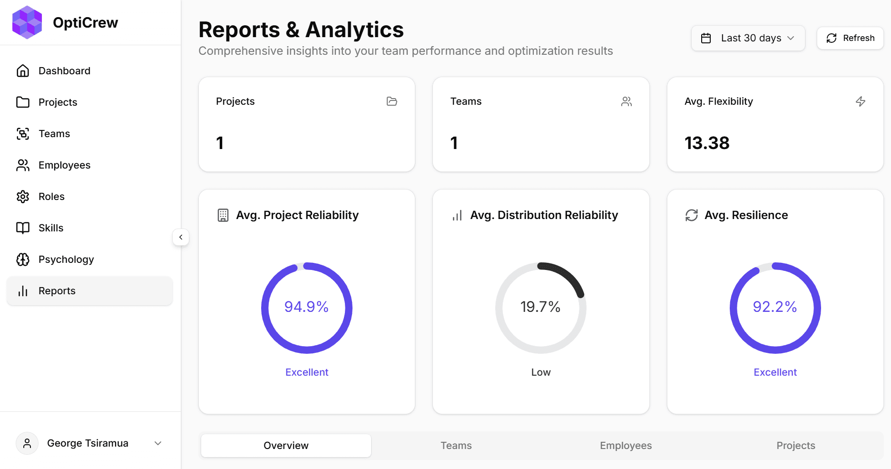
Task: Open the Psychology brain icon
Action: (x=22, y=259)
